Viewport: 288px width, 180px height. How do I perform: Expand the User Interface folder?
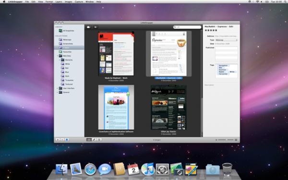point(57,88)
